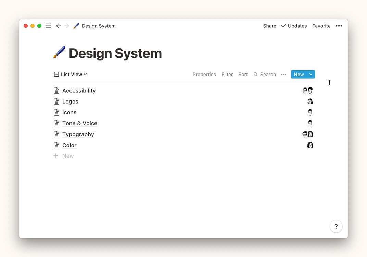Expand the List View switcher dropdown
The image size is (367, 257).
pos(71,75)
